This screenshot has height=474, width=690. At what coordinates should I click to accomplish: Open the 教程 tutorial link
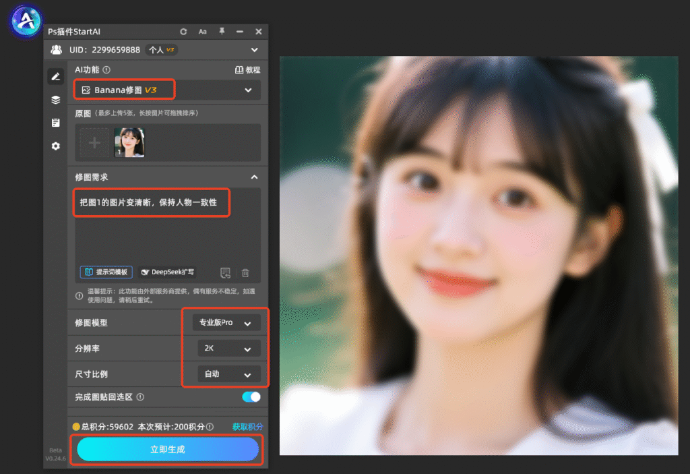248,70
